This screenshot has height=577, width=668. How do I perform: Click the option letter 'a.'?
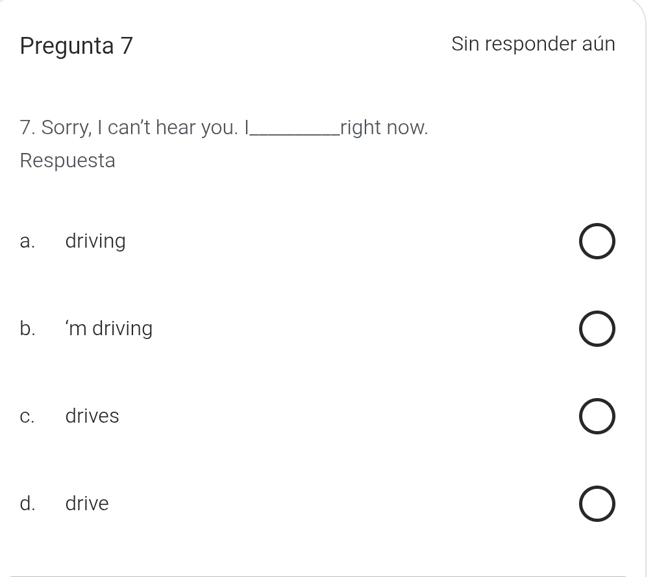pyautogui.click(x=27, y=241)
